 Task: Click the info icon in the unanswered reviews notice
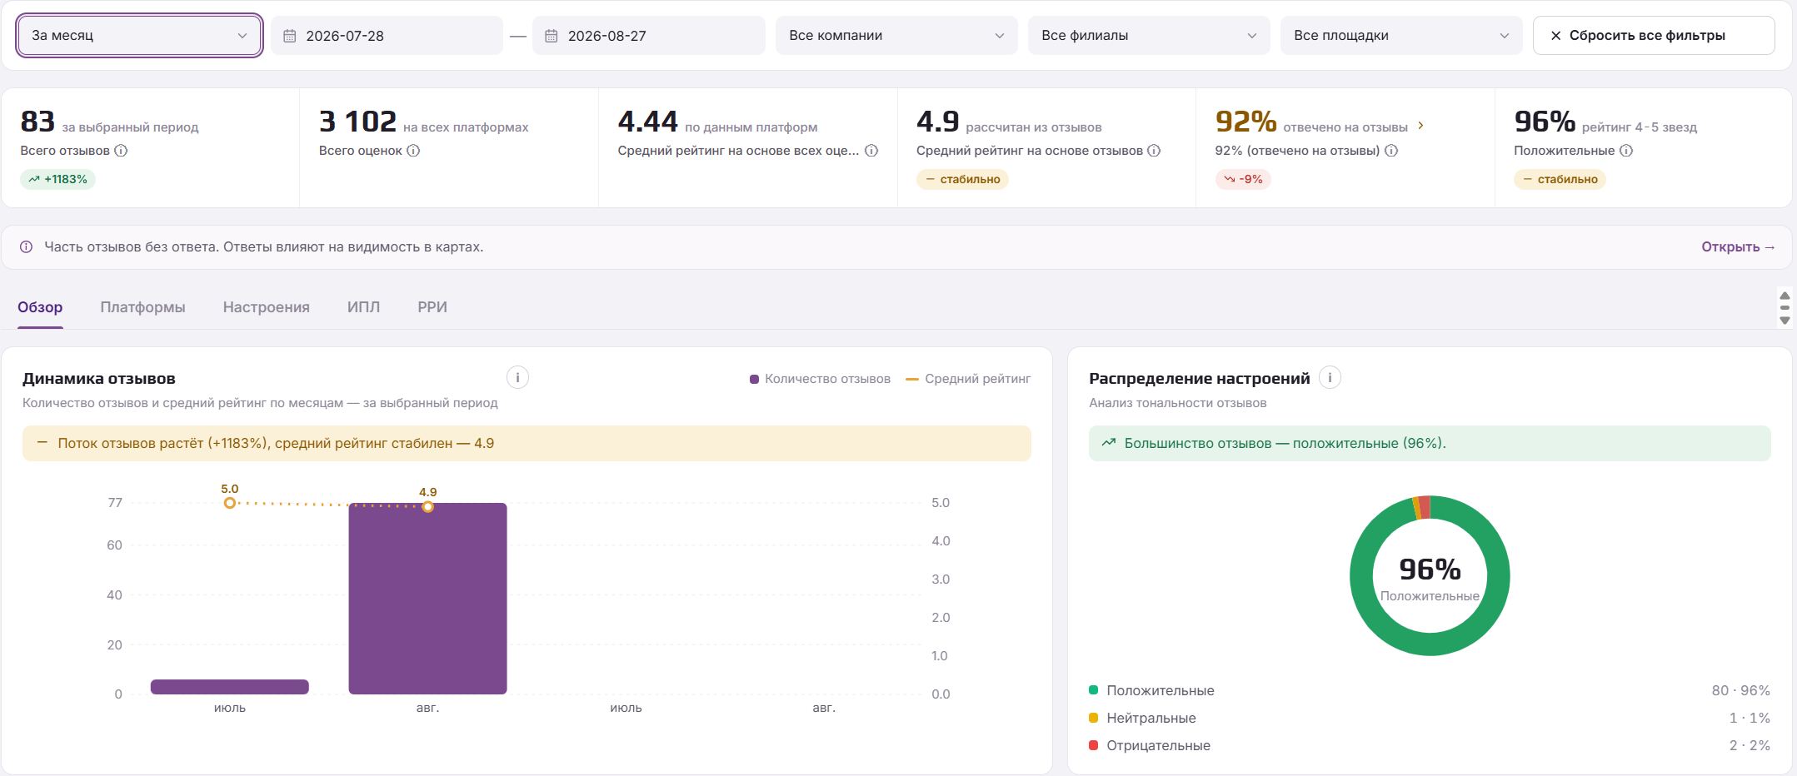tap(27, 247)
